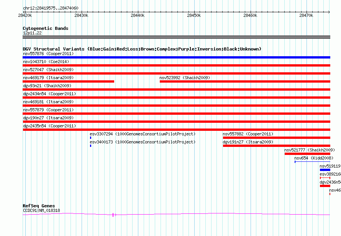Click the 28440k scale label
The height and width of the screenshot is (236, 341).
pyautogui.click(x=138, y=15)
